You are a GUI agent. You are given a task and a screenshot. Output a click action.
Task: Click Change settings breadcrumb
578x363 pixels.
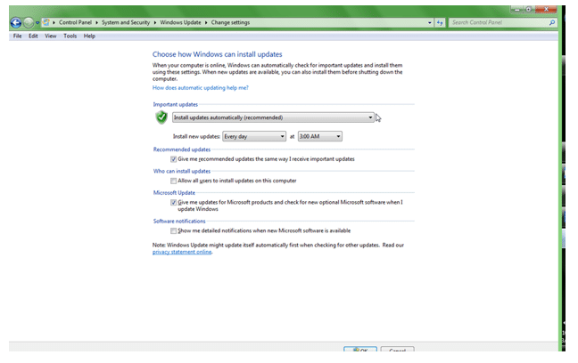[230, 22]
